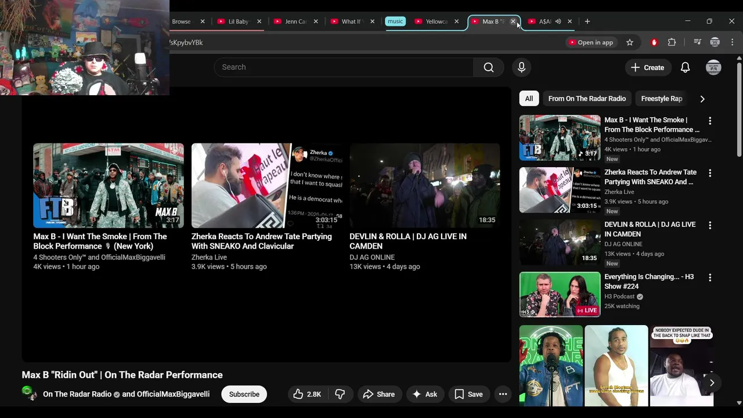This screenshot has width=743, height=418.
Task: Switch to the Lil Baby tab
Action: point(238,21)
